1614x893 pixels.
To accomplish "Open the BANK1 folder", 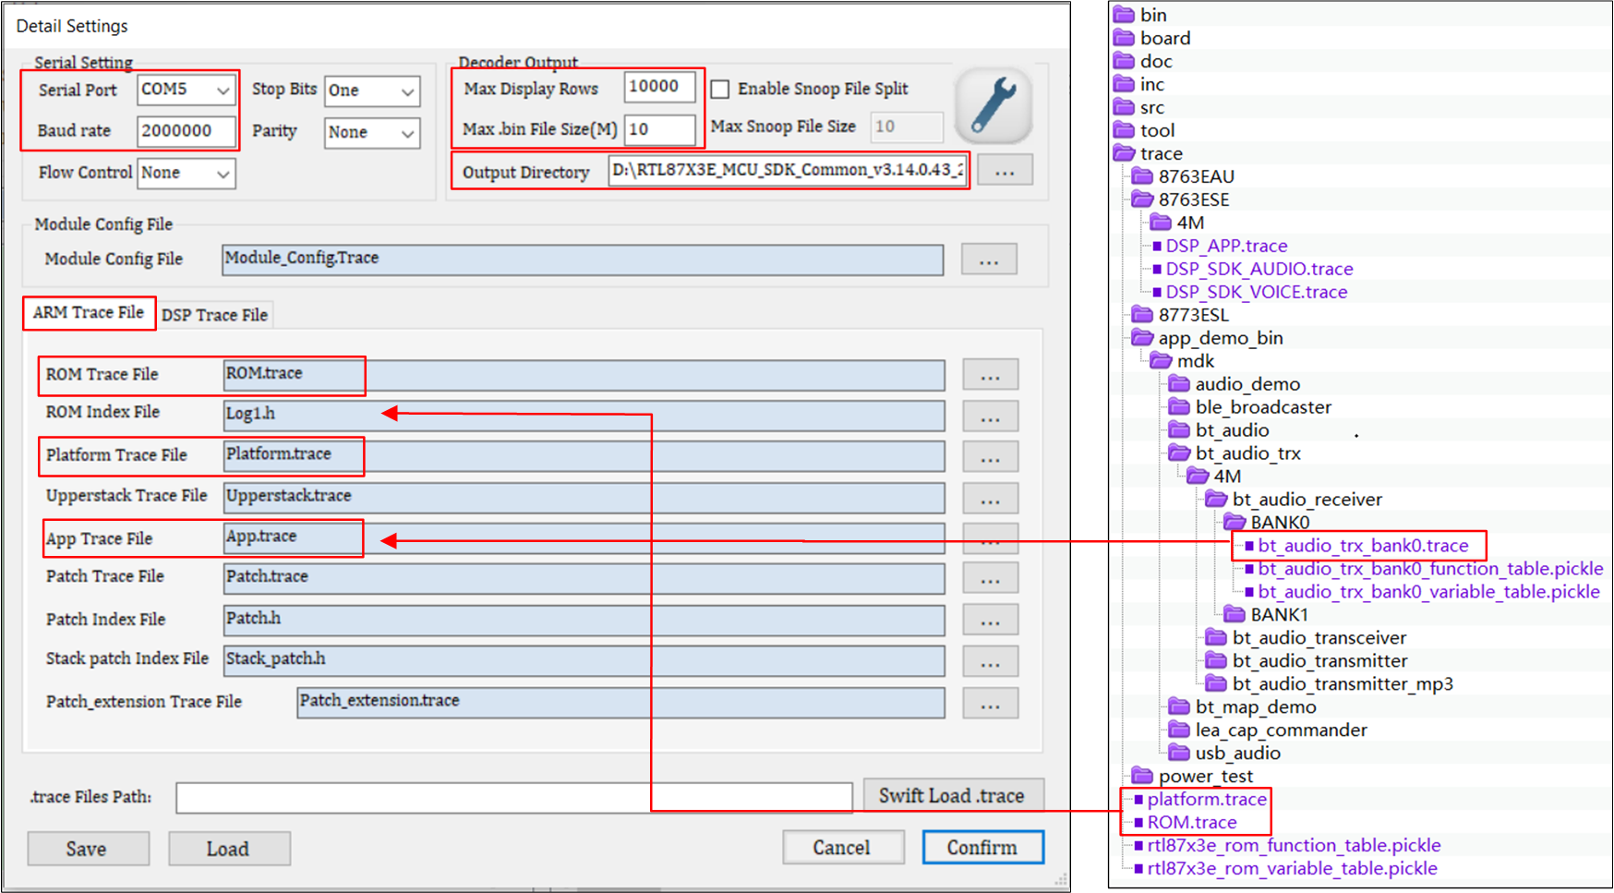I will (x=1235, y=615).
